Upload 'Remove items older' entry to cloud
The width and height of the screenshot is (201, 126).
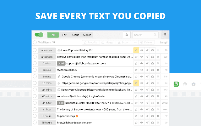tap(152, 57)
